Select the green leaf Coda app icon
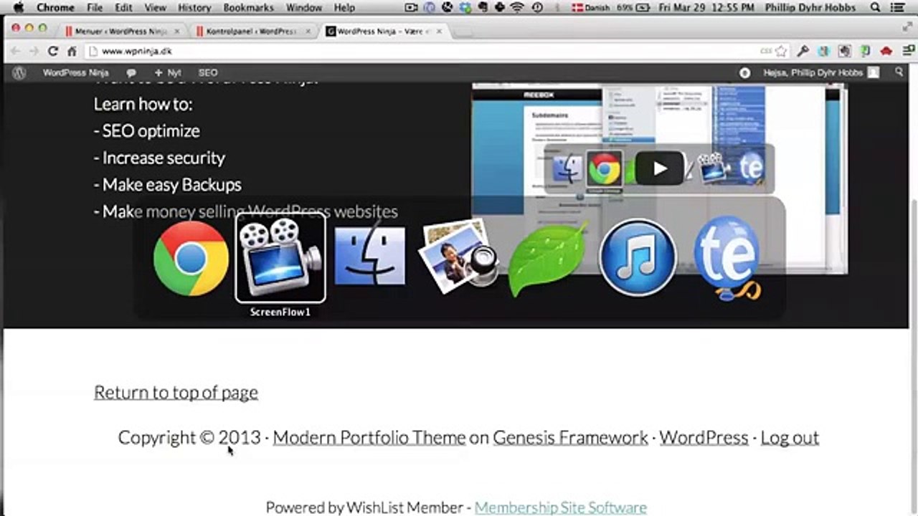 pyautogui.click(x=547, y=258)
